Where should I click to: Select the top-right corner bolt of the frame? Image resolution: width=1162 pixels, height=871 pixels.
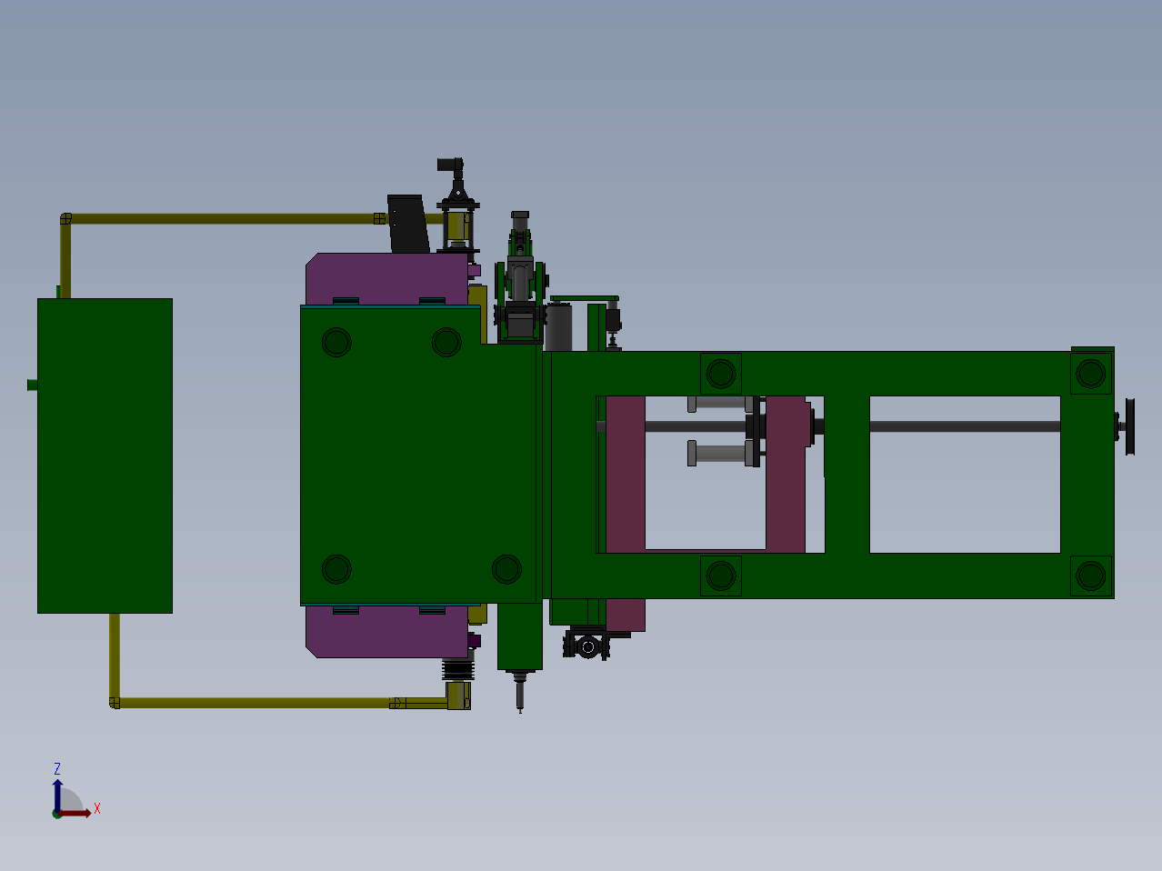click(1091, 373)
